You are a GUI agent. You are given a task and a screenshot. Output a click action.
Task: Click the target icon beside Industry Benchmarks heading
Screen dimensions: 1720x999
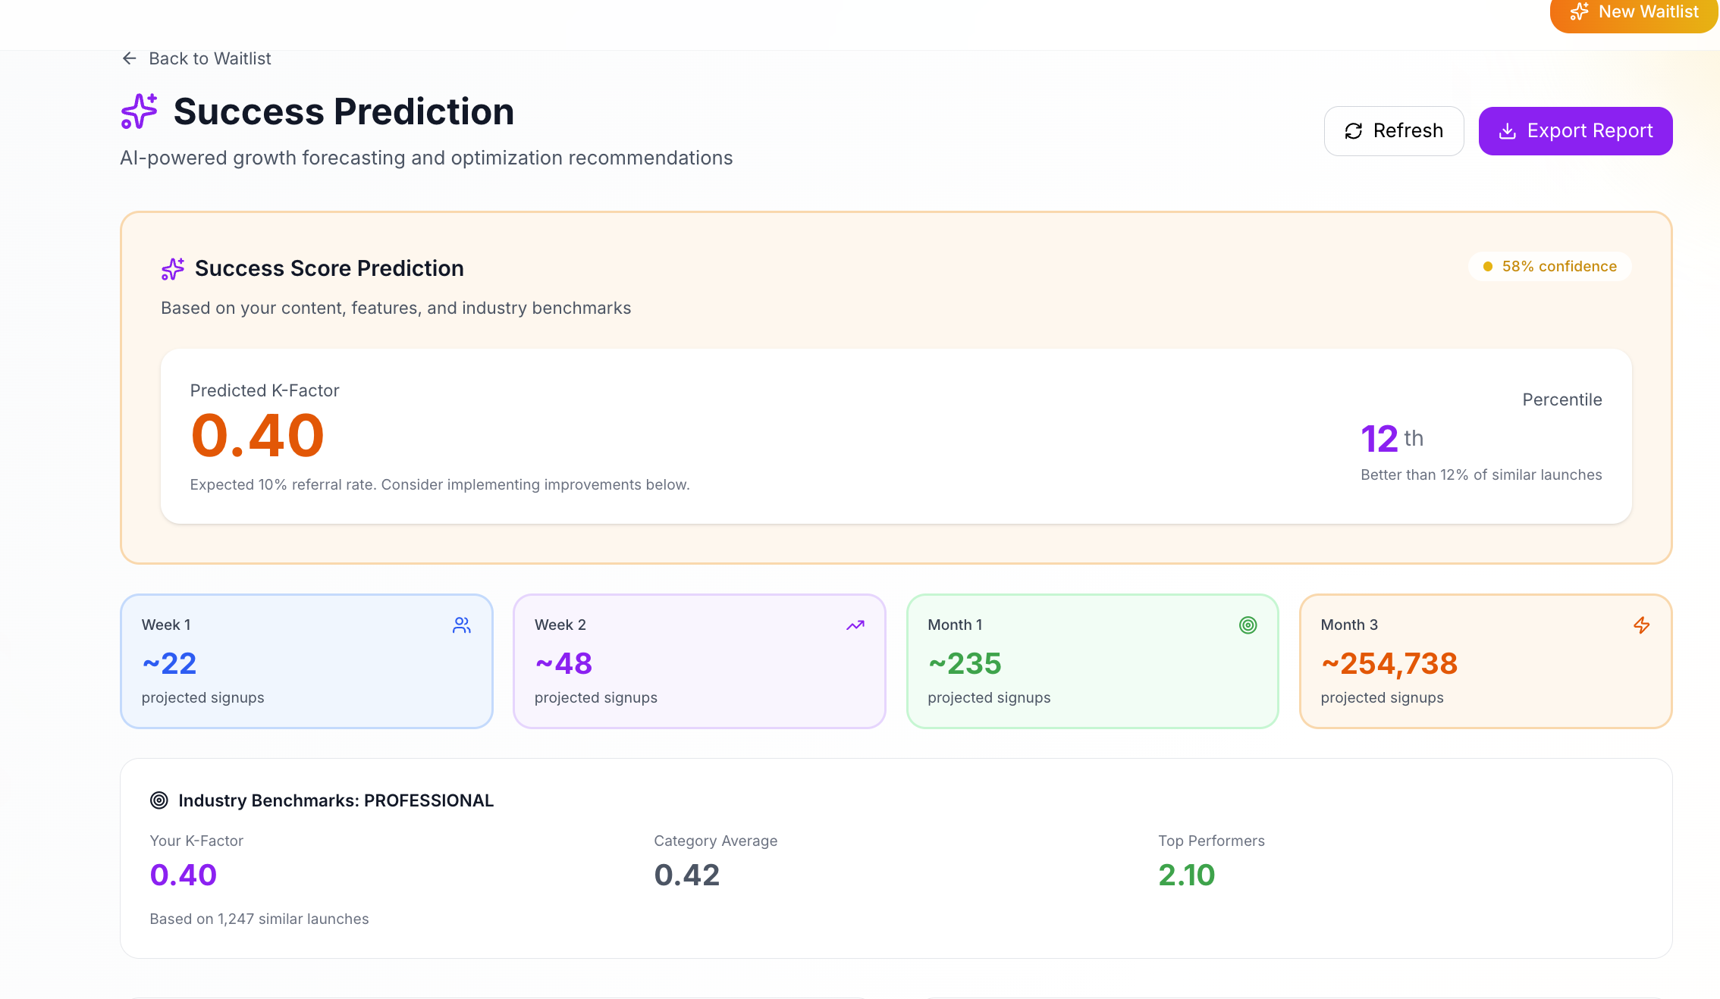coord(159,800)
